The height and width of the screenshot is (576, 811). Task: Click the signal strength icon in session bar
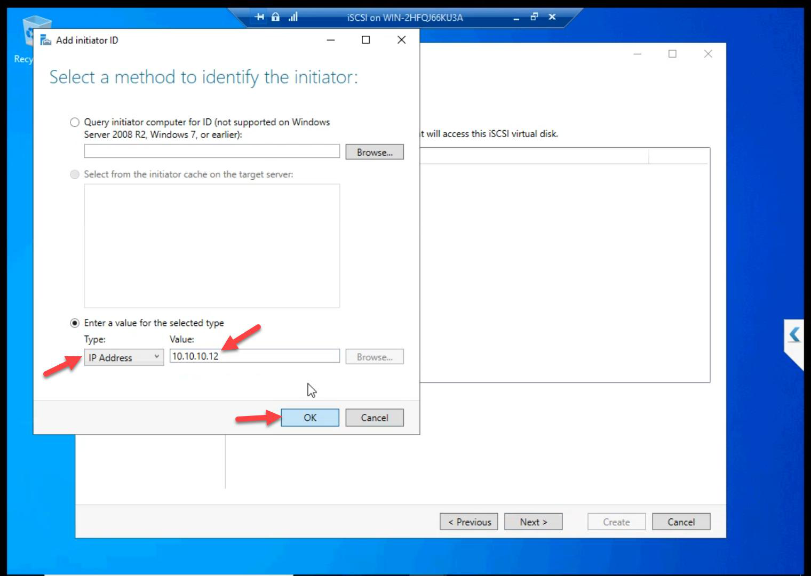293,17
